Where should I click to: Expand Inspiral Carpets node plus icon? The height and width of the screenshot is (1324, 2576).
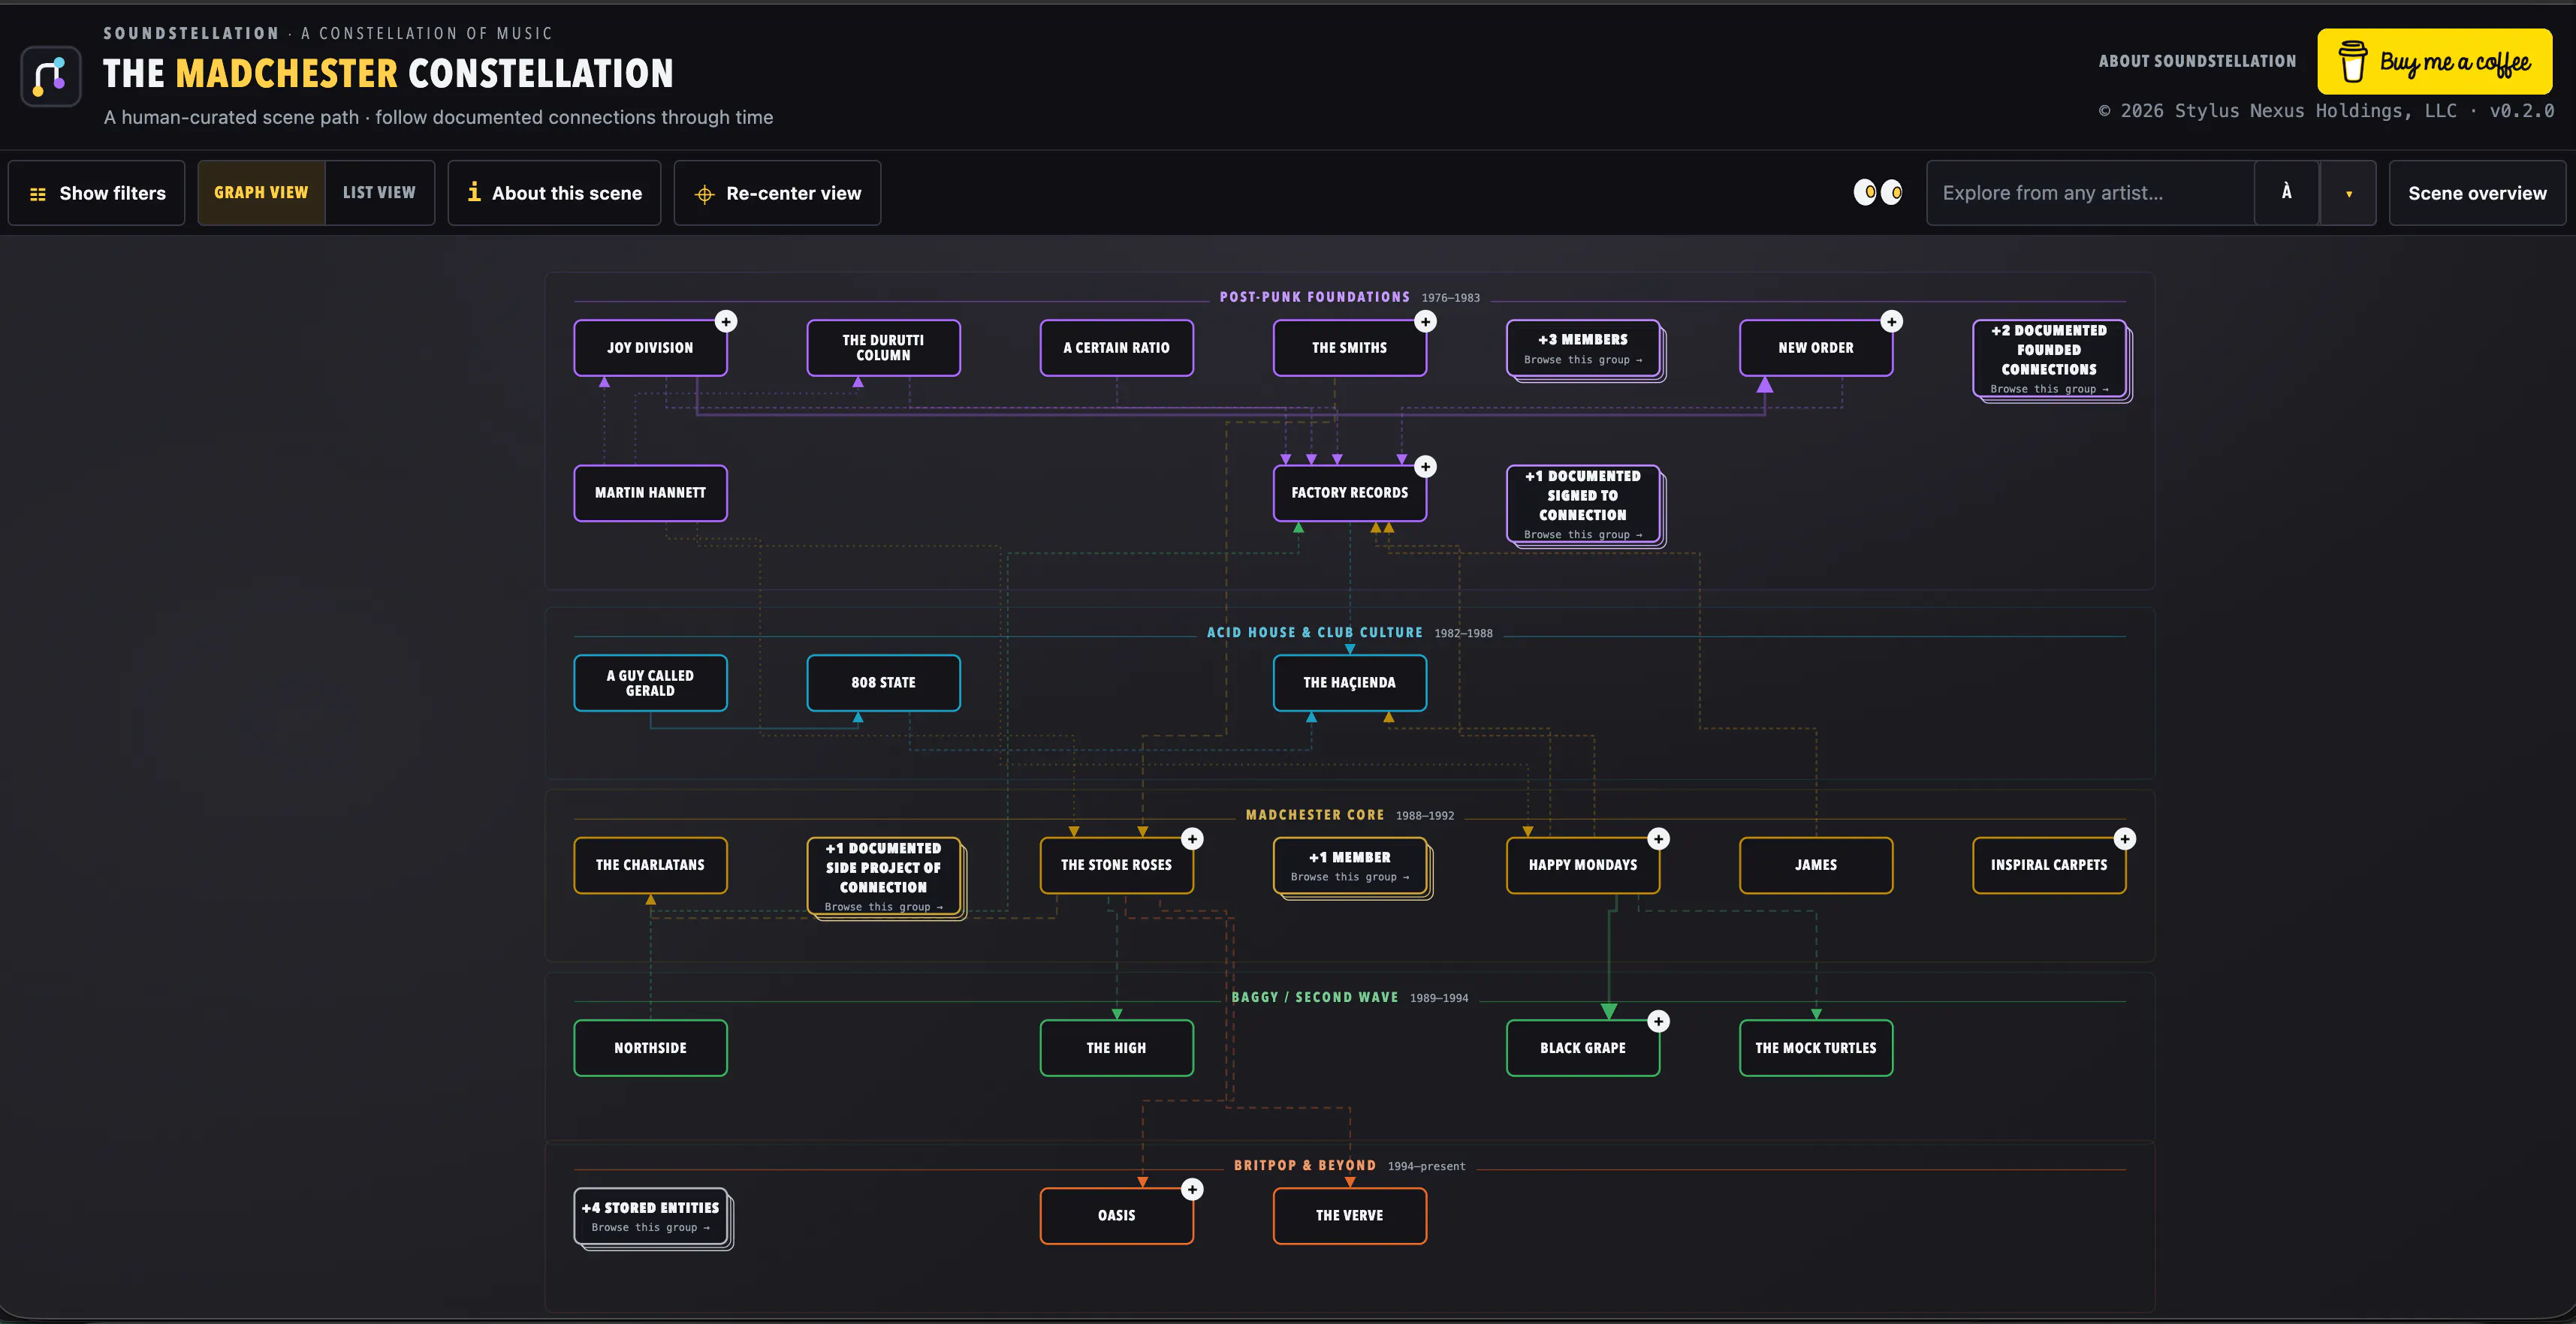point(2124,838)
